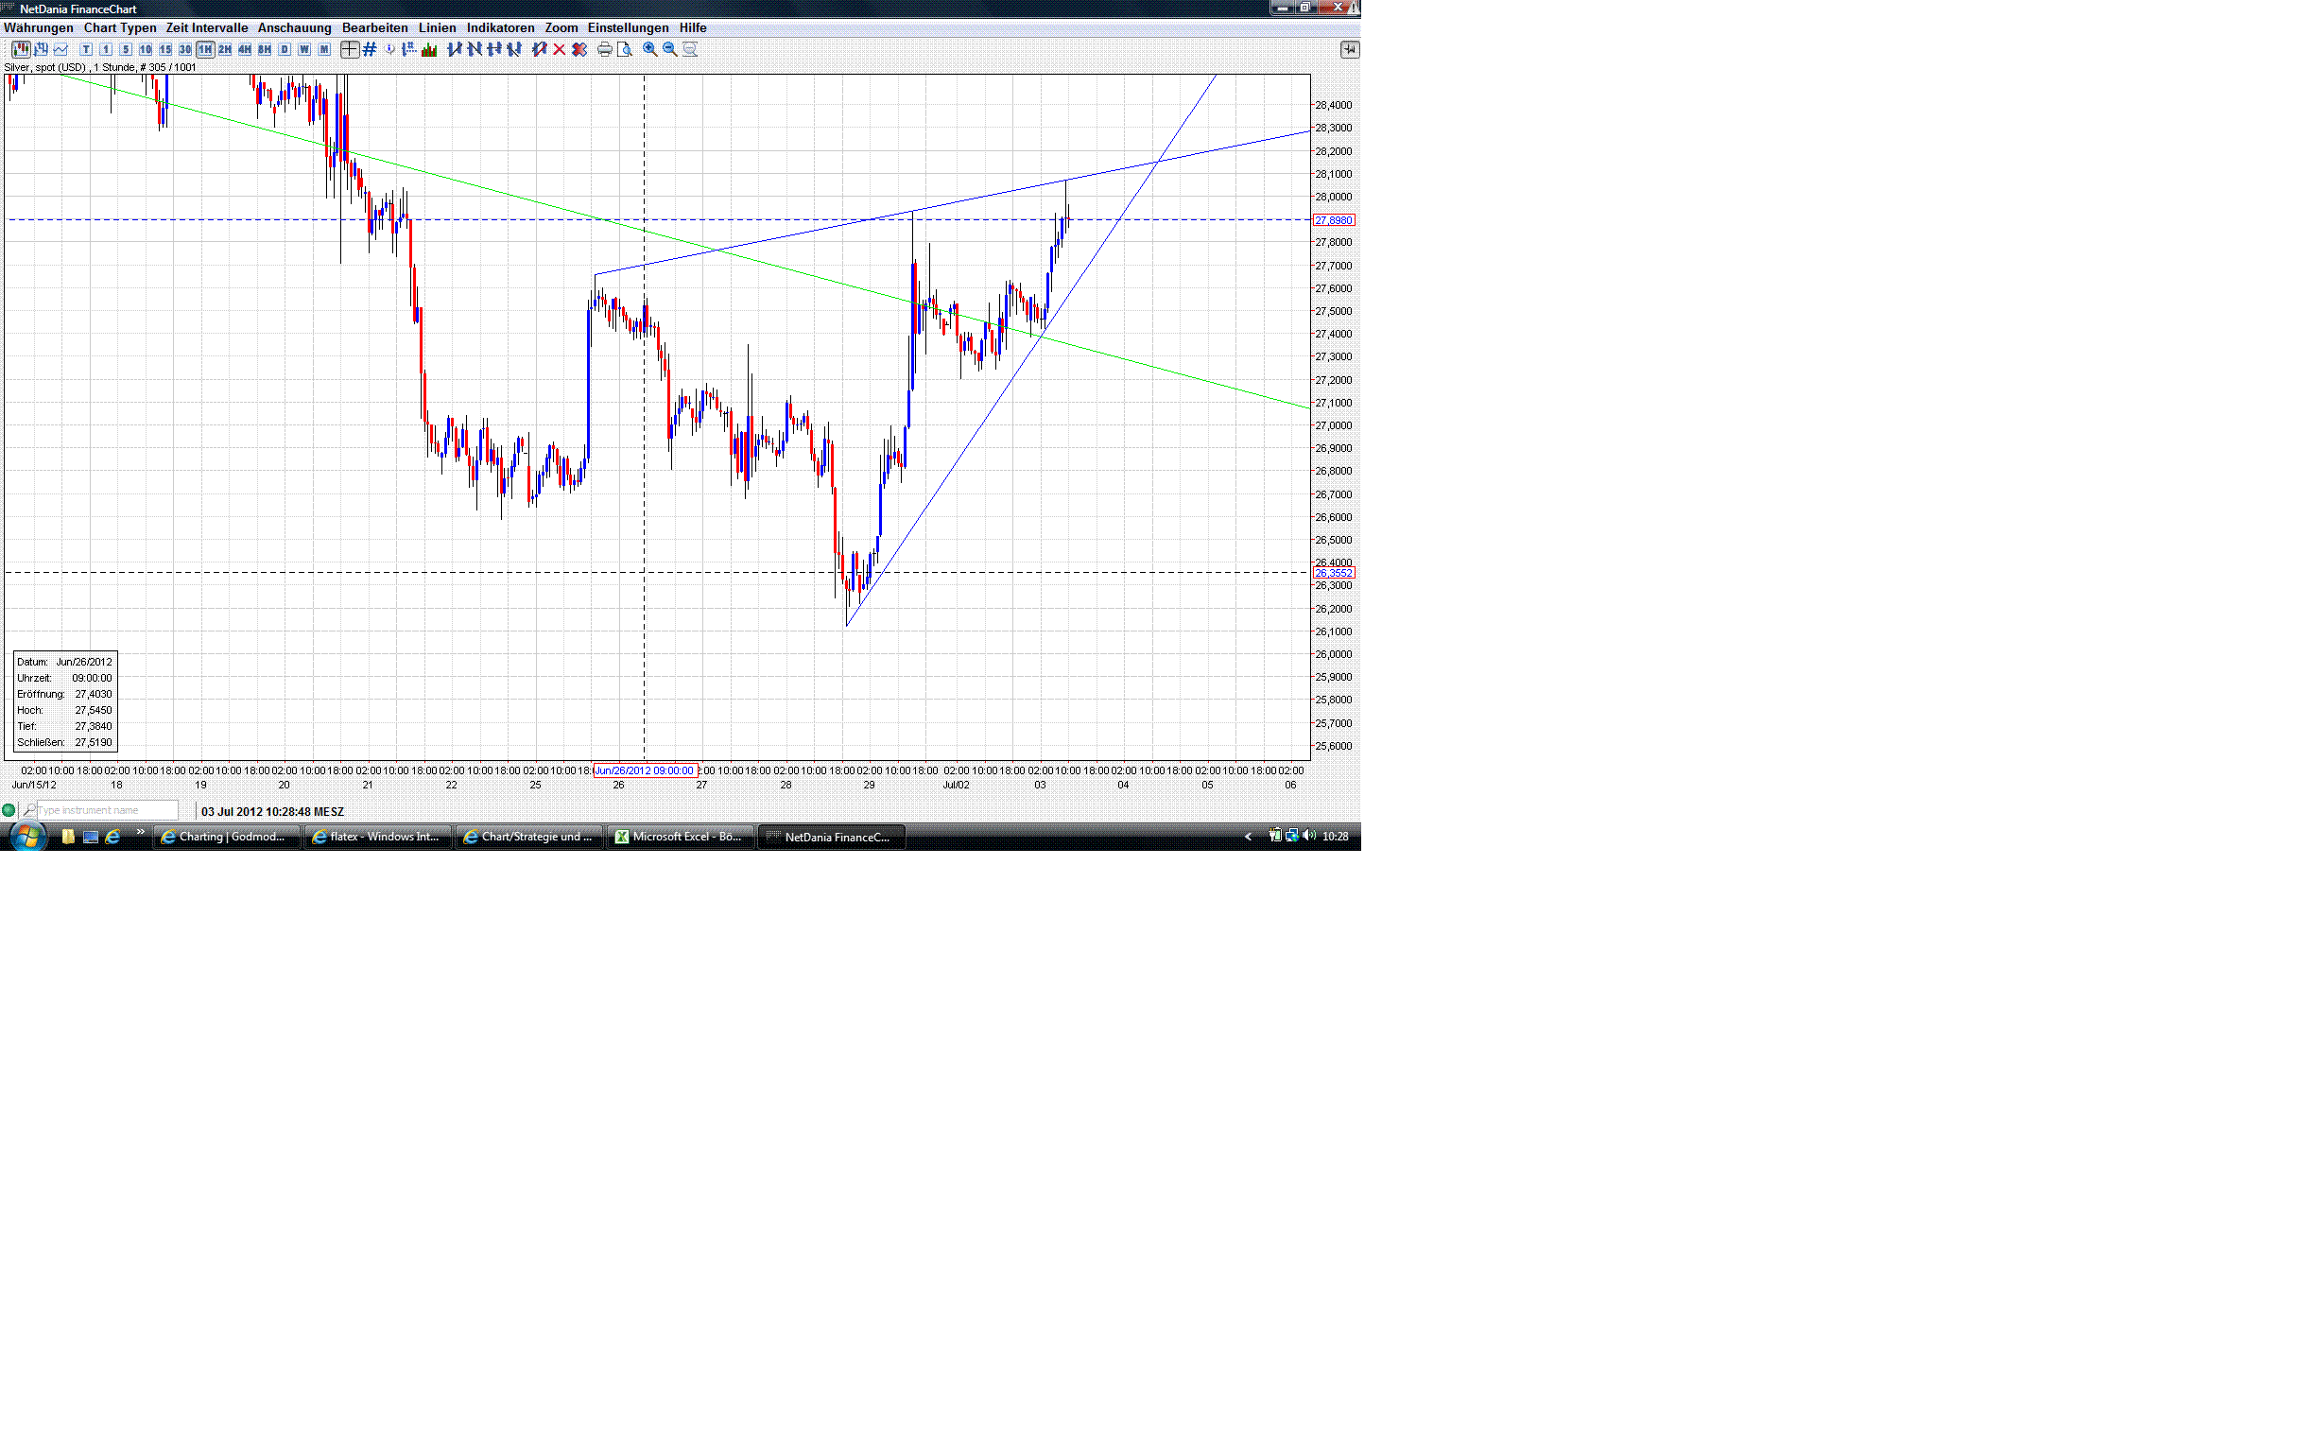Open the print preview icon
This screenshot has height=1436, width=2297.
(x=624, y=49)
